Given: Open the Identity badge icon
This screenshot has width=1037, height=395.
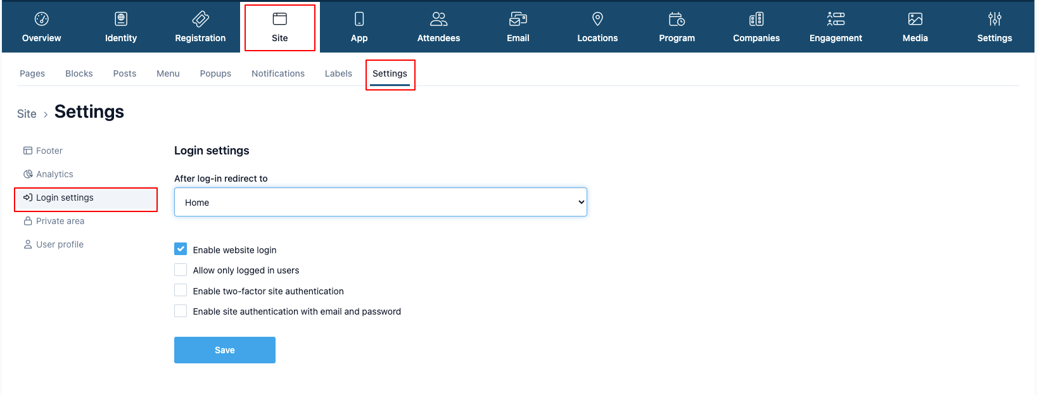Looking at the screenshot, I should click(x=121, y=19).
